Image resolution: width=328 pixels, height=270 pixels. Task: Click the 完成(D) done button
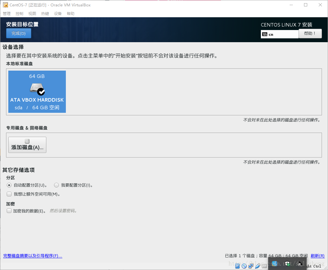tap(19, 34)
